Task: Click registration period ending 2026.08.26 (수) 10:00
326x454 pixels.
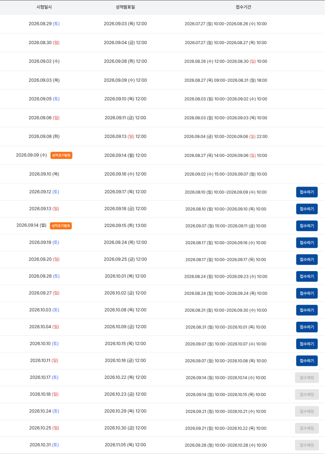Action: pos(226,24)
